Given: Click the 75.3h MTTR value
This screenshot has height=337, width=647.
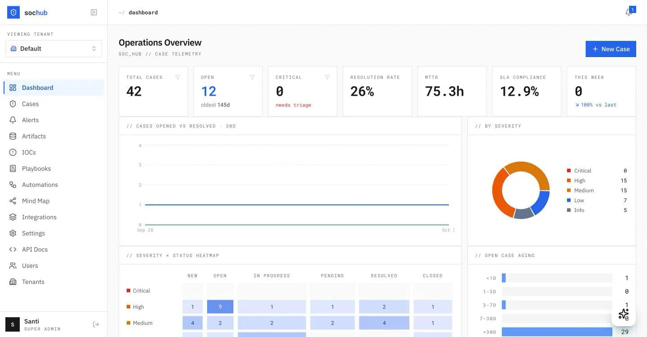Looking at the screenshot, I should 444,91.
